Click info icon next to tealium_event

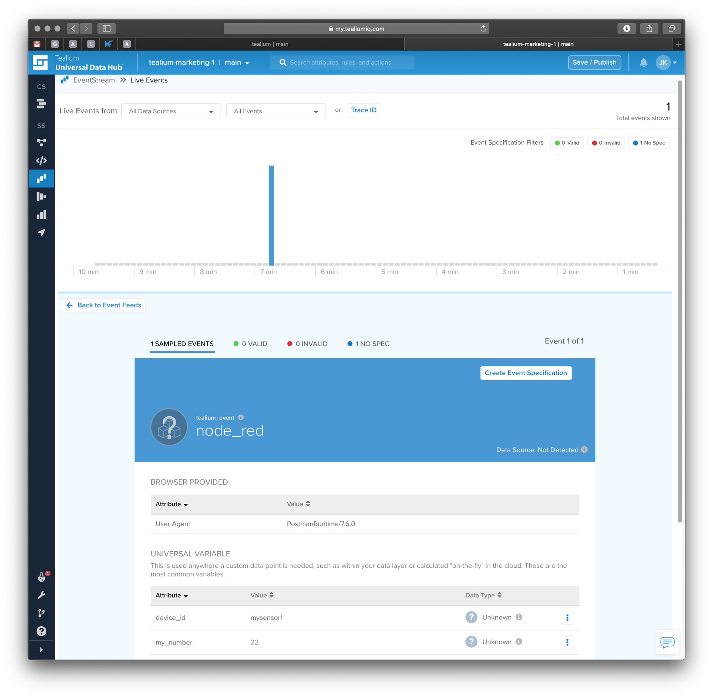[241, 417]
